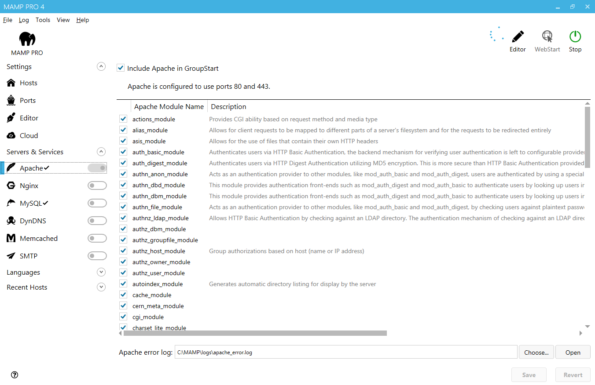Uncheck the authz_dbm_module checkbox
595x385 pixels.
tap(123, 229)
